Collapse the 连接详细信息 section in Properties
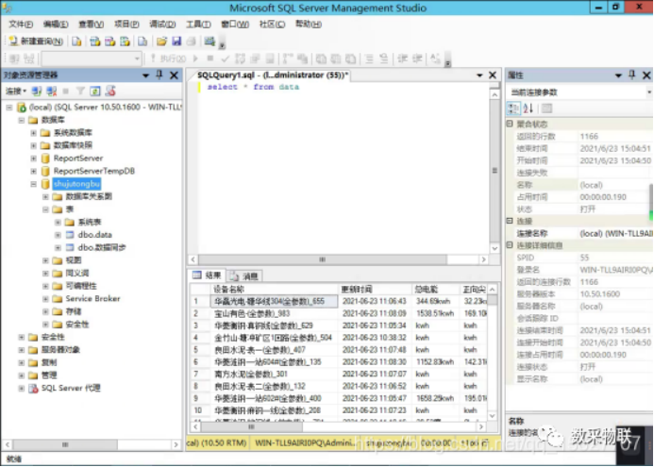This screenshot has width=654, height=467. tap(510, 245)
